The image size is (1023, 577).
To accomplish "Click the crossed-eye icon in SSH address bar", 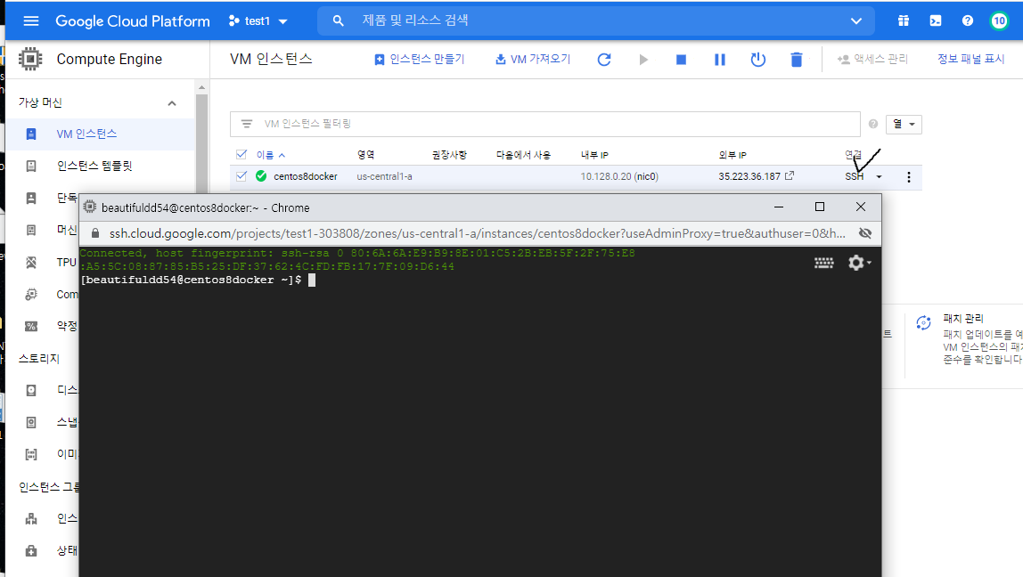I will 865,233.
